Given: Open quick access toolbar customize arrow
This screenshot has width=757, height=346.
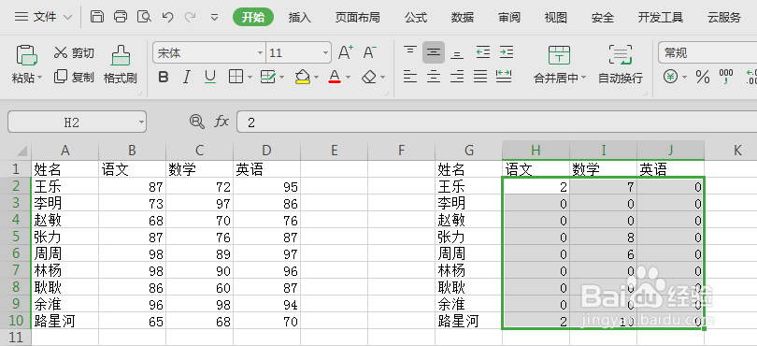Looking at the screenshot, I should click(215, 18).
